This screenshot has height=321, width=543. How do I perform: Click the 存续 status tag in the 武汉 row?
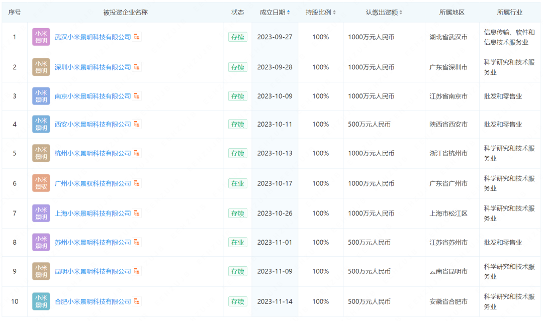[x=237, y=37]
